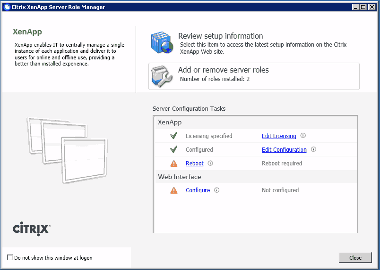Click the warning triangle in the Configure row

coord(174,190)
